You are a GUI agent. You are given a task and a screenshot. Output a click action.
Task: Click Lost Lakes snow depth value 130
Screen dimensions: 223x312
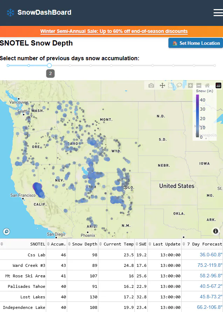click(x=93, y=297)
